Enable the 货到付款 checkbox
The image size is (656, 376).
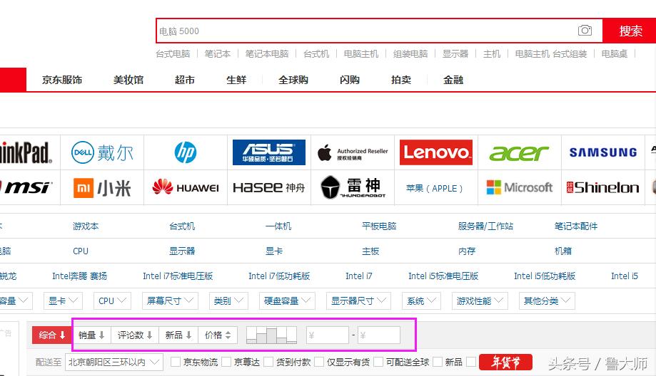268,362
